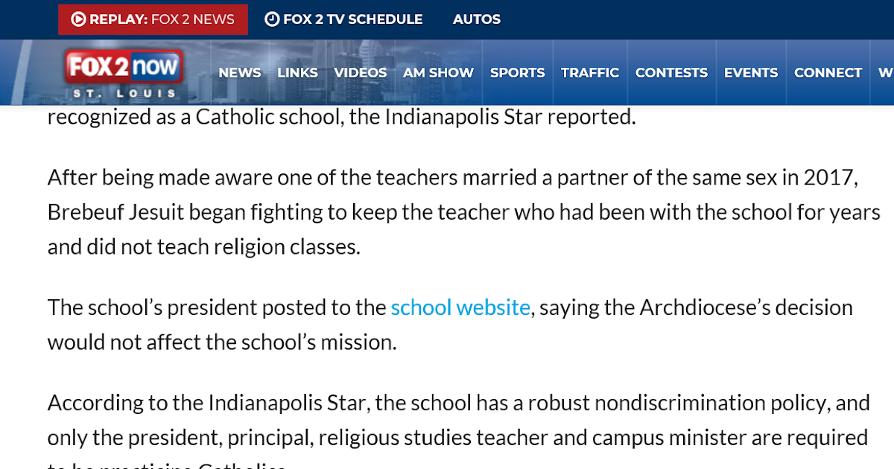
Task: Follow the 'school website' hyperlink
Action: (460, 307)
